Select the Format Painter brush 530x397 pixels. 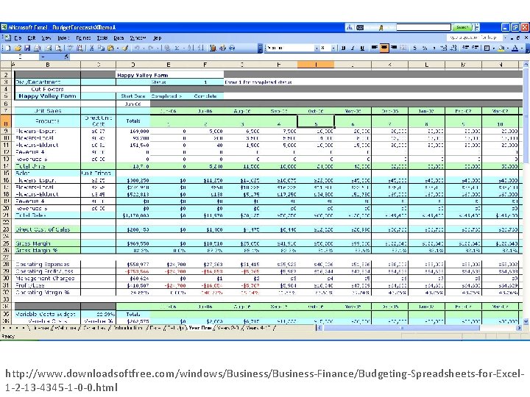125,49
